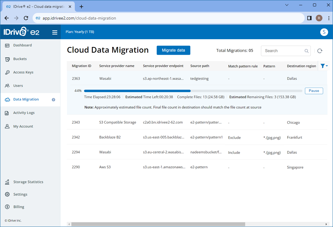Click the Dashboard panel icon
This screenshot has width=333, height=227.
tap(7, 45)
